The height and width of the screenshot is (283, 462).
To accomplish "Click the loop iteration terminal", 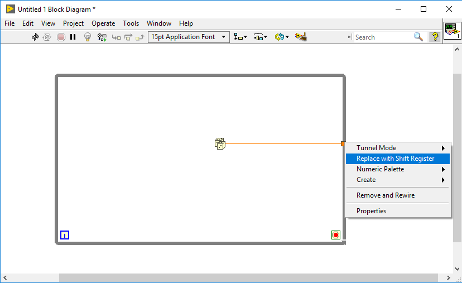I will (65, 235).
